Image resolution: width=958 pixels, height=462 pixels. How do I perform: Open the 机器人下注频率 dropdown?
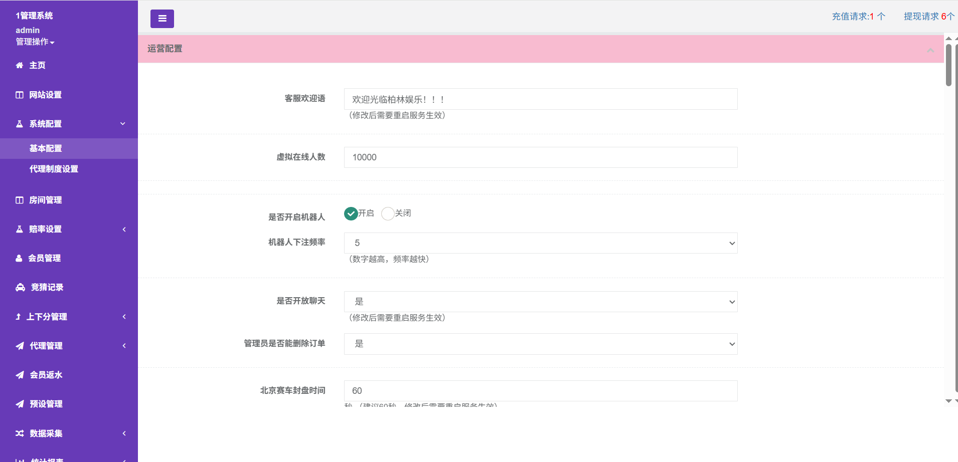coord(541,243)
